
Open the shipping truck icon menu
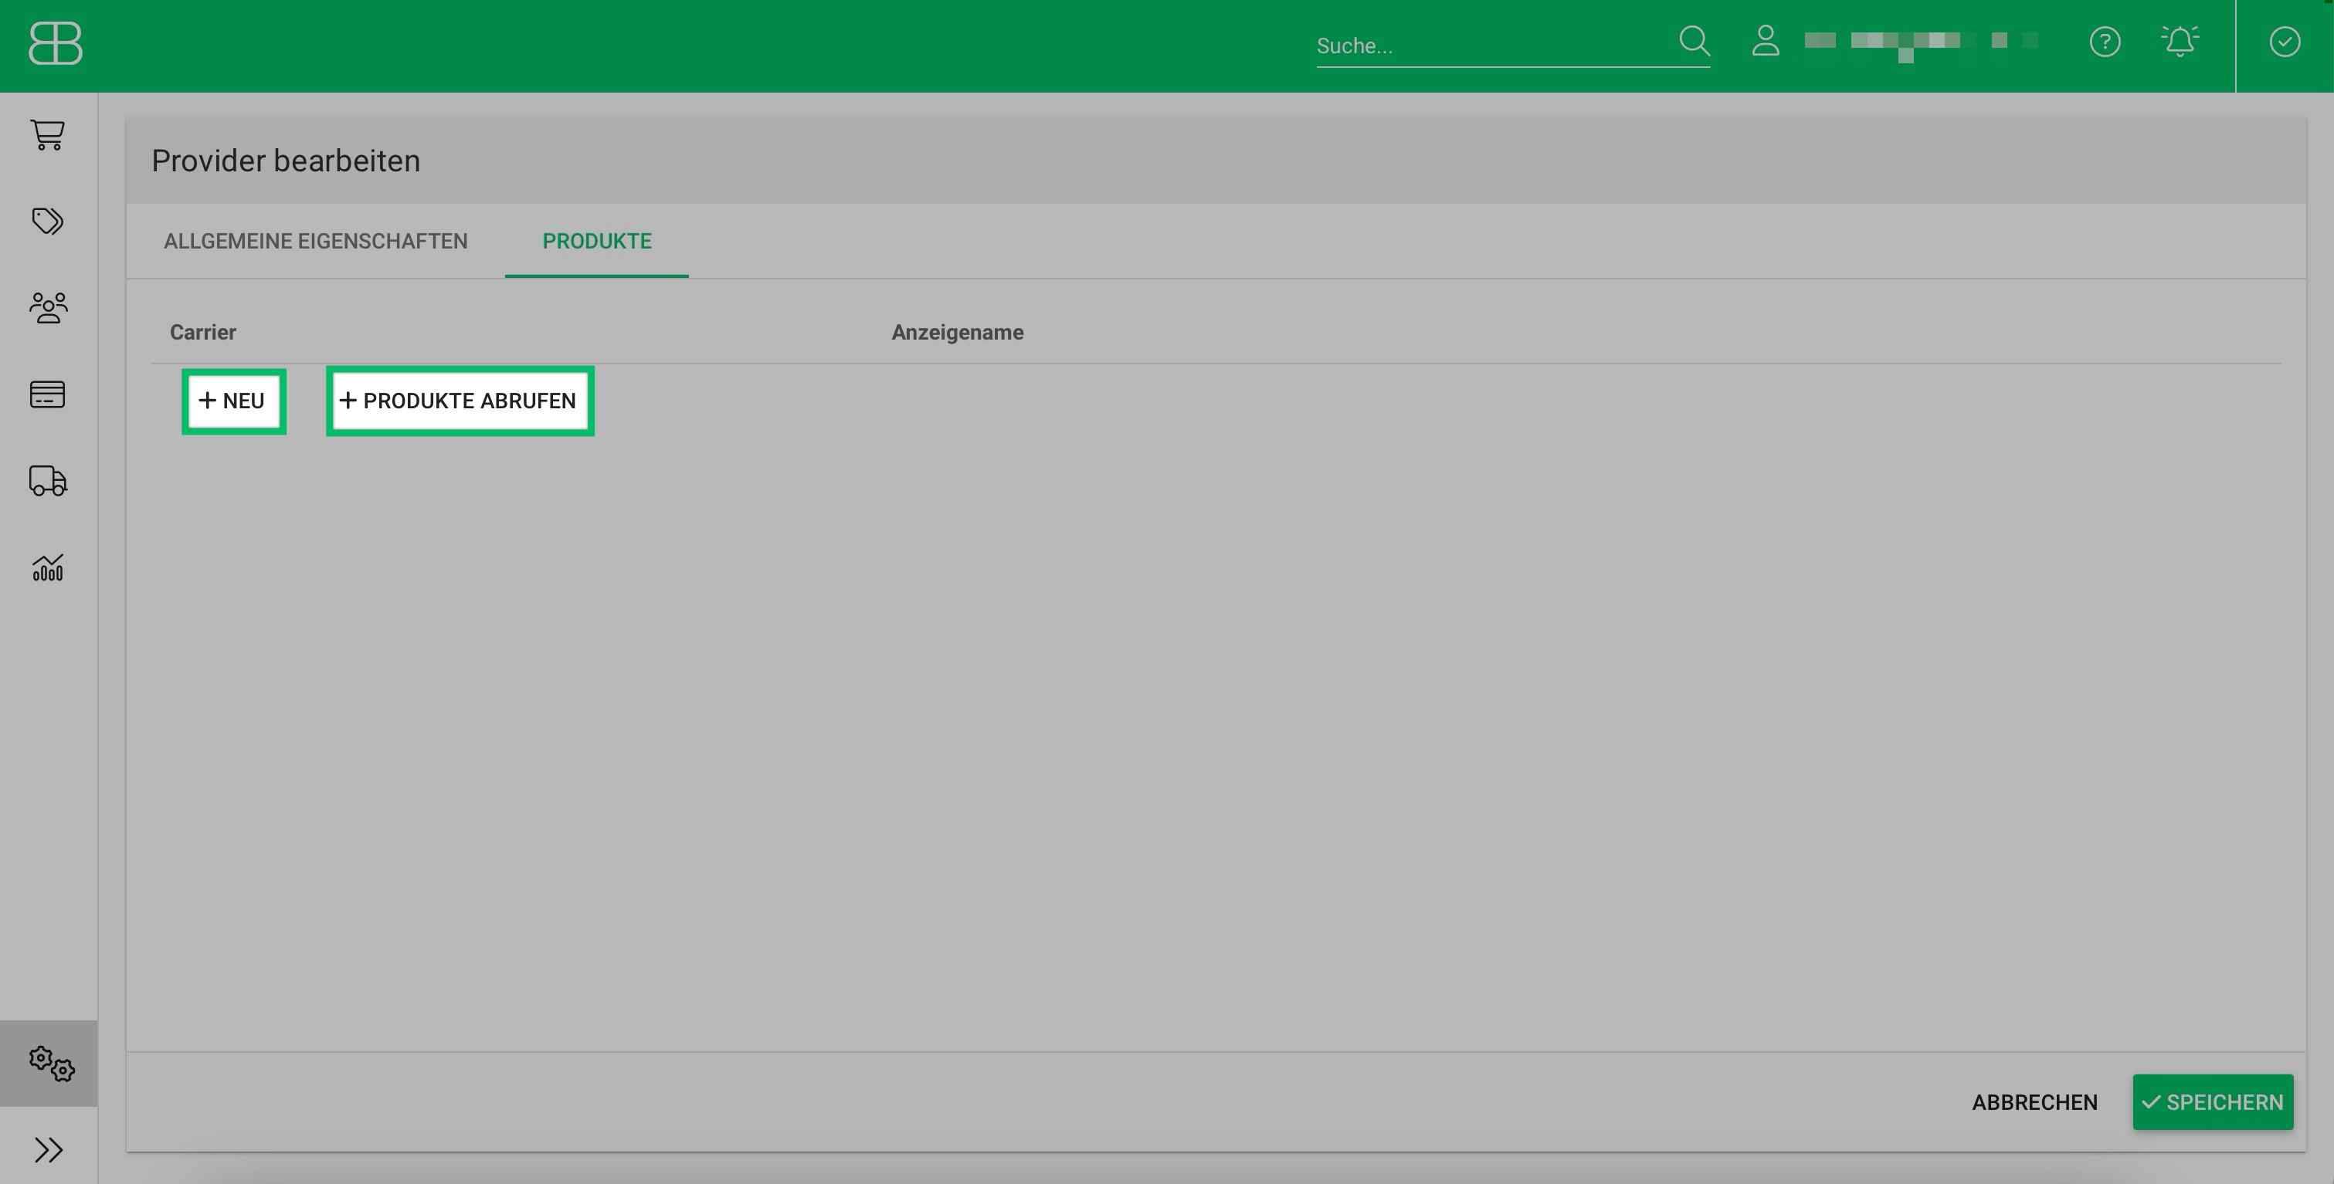click(x=47, y=481)
